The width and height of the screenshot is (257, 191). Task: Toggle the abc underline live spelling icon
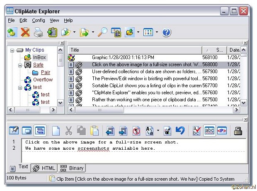coord(209,131)
